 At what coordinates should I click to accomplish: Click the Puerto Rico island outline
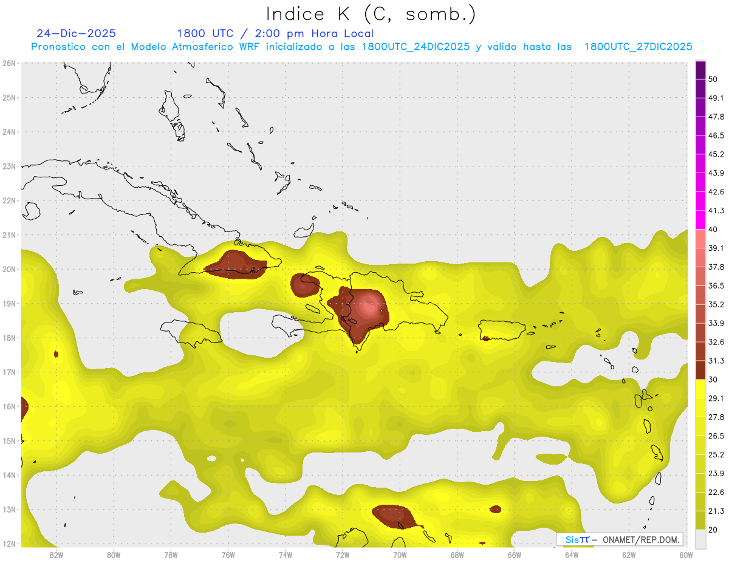pyautogui.click(x=504, y=330)
